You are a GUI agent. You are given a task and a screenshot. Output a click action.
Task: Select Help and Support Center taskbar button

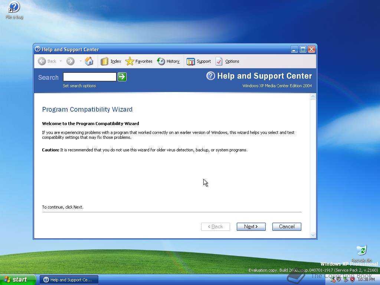[x=69, y=280]
